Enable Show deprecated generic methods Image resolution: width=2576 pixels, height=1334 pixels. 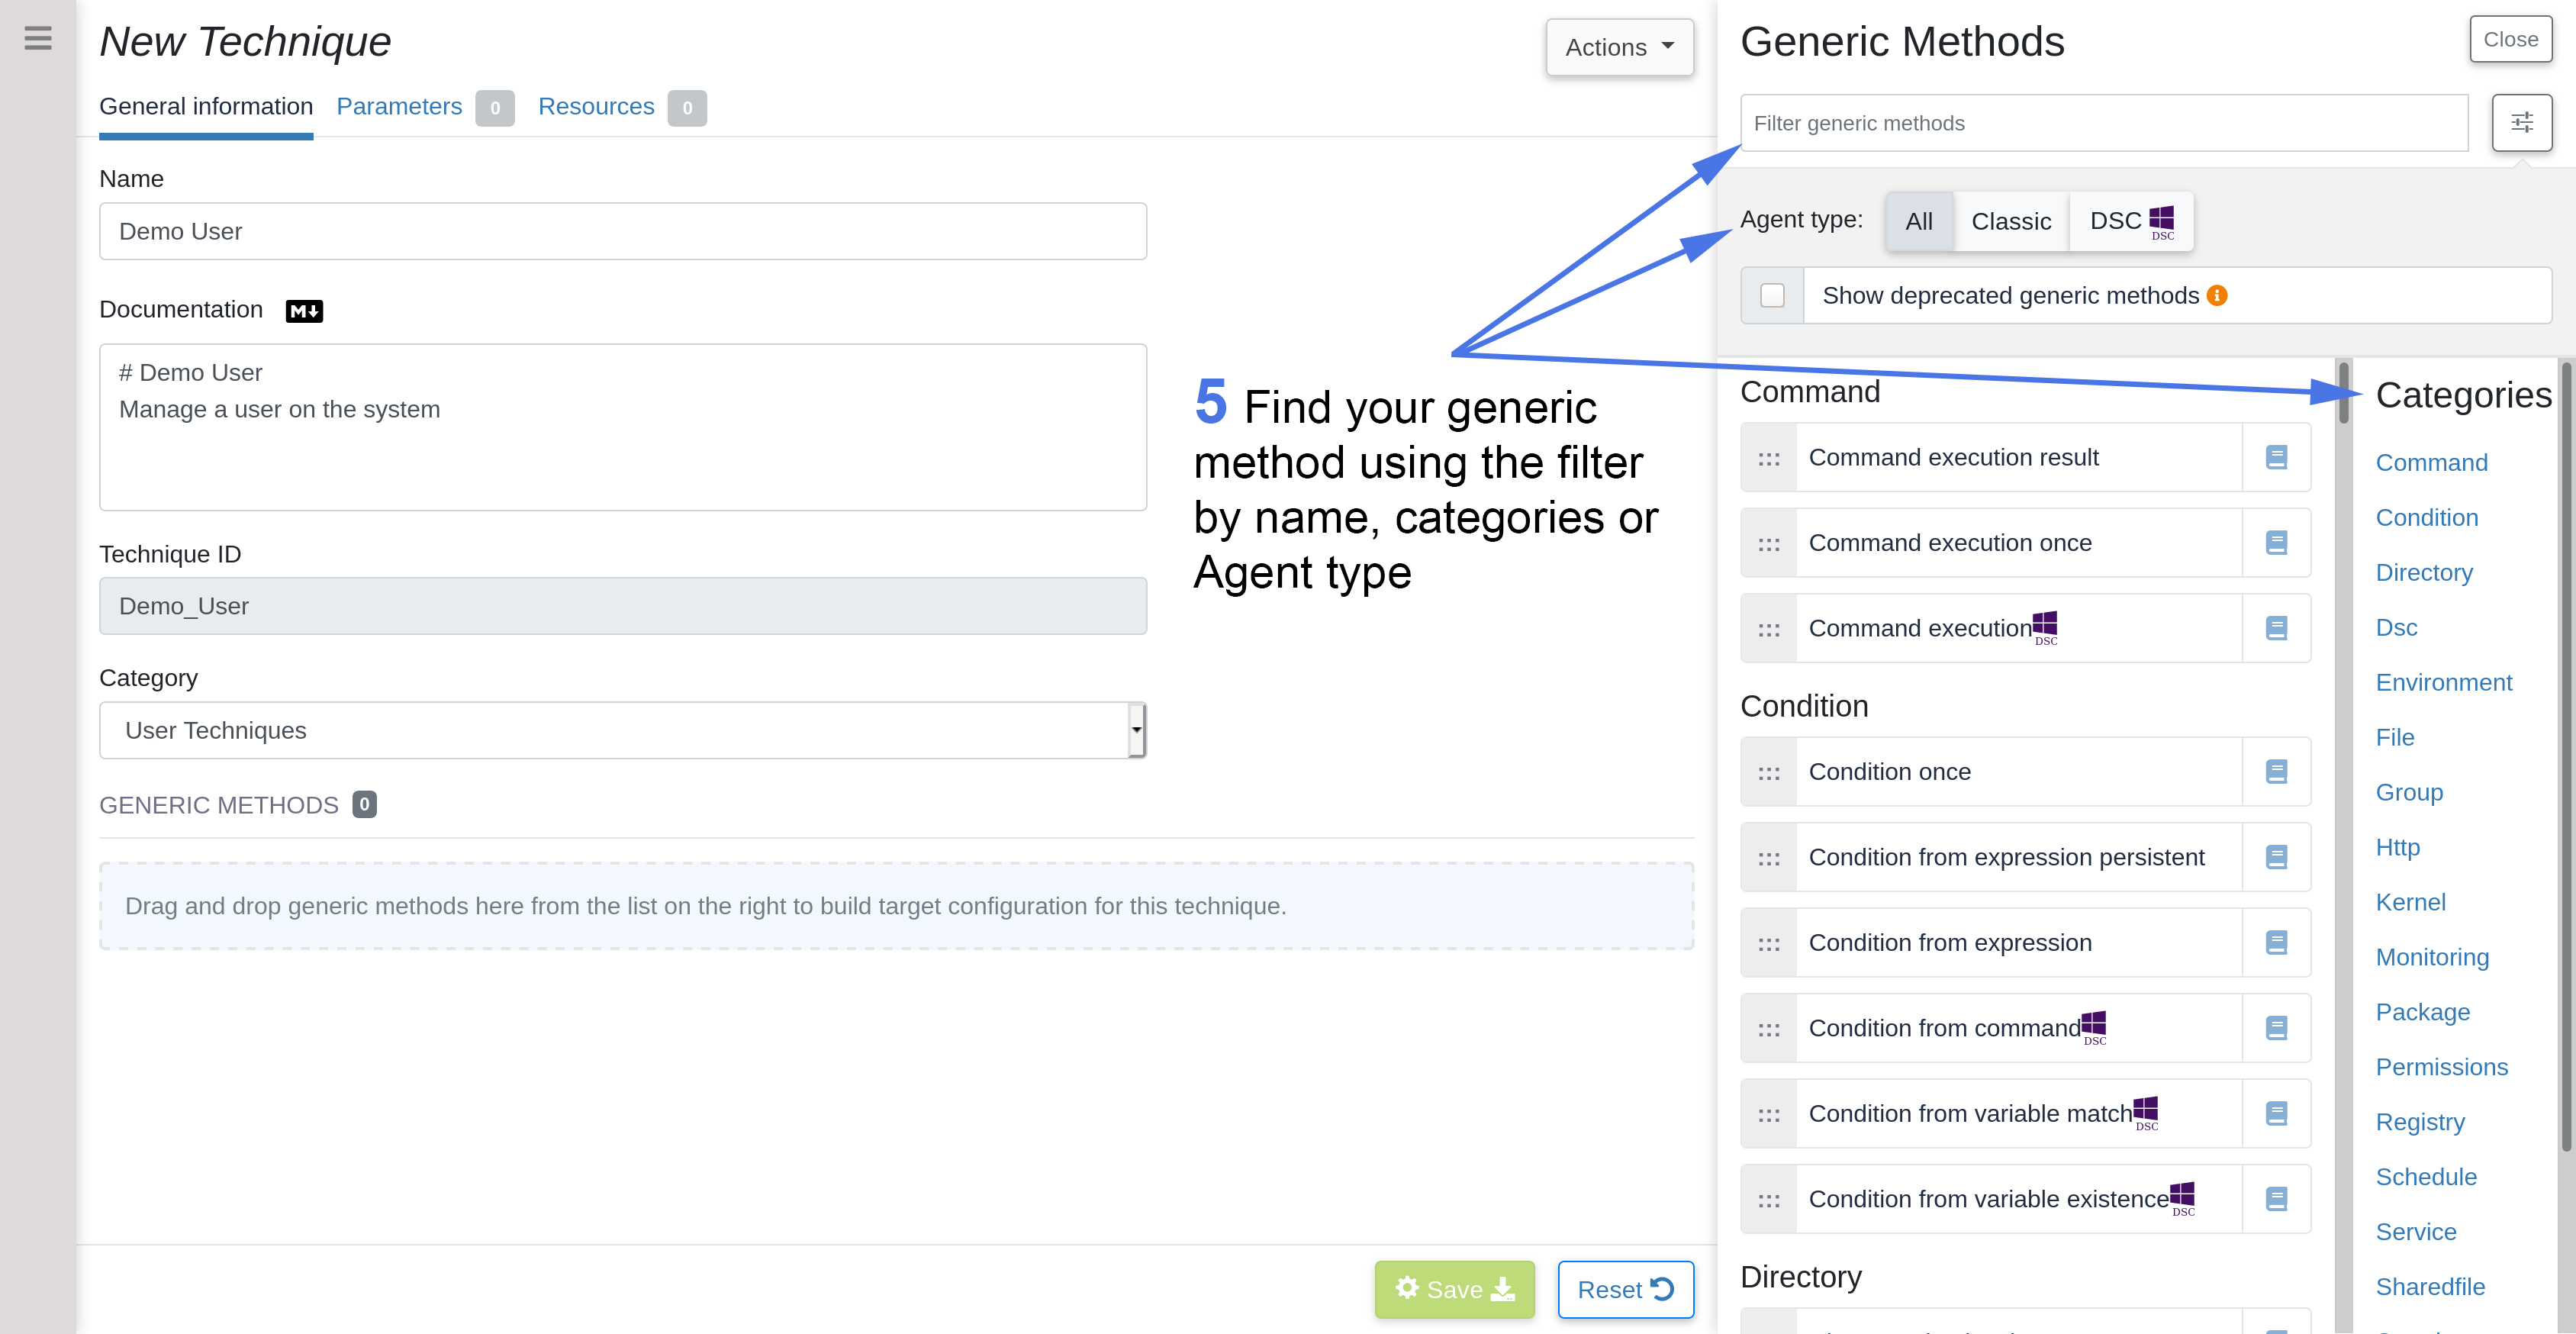1772,295
